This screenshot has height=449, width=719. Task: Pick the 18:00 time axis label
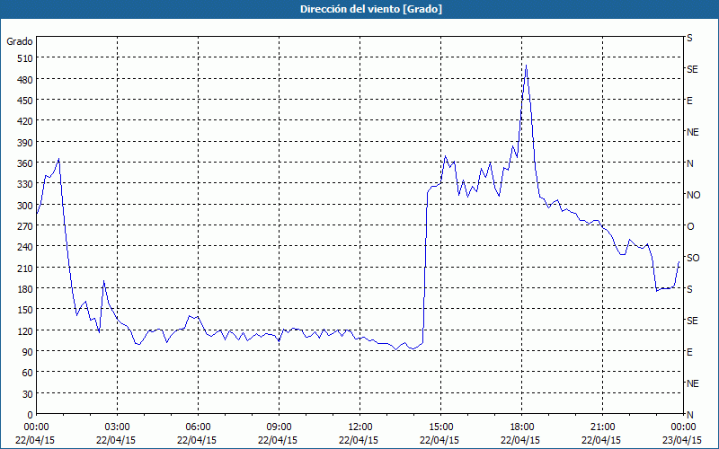pos(522,427)
